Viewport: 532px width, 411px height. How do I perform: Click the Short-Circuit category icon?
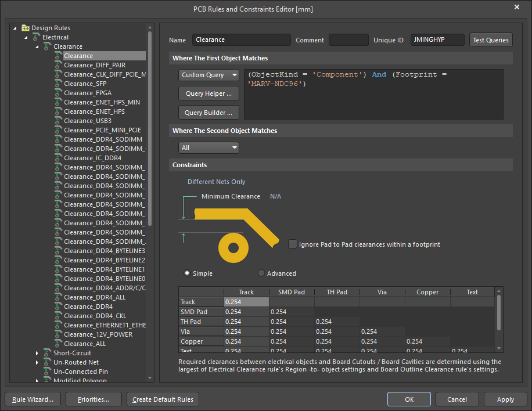point(48,353)
